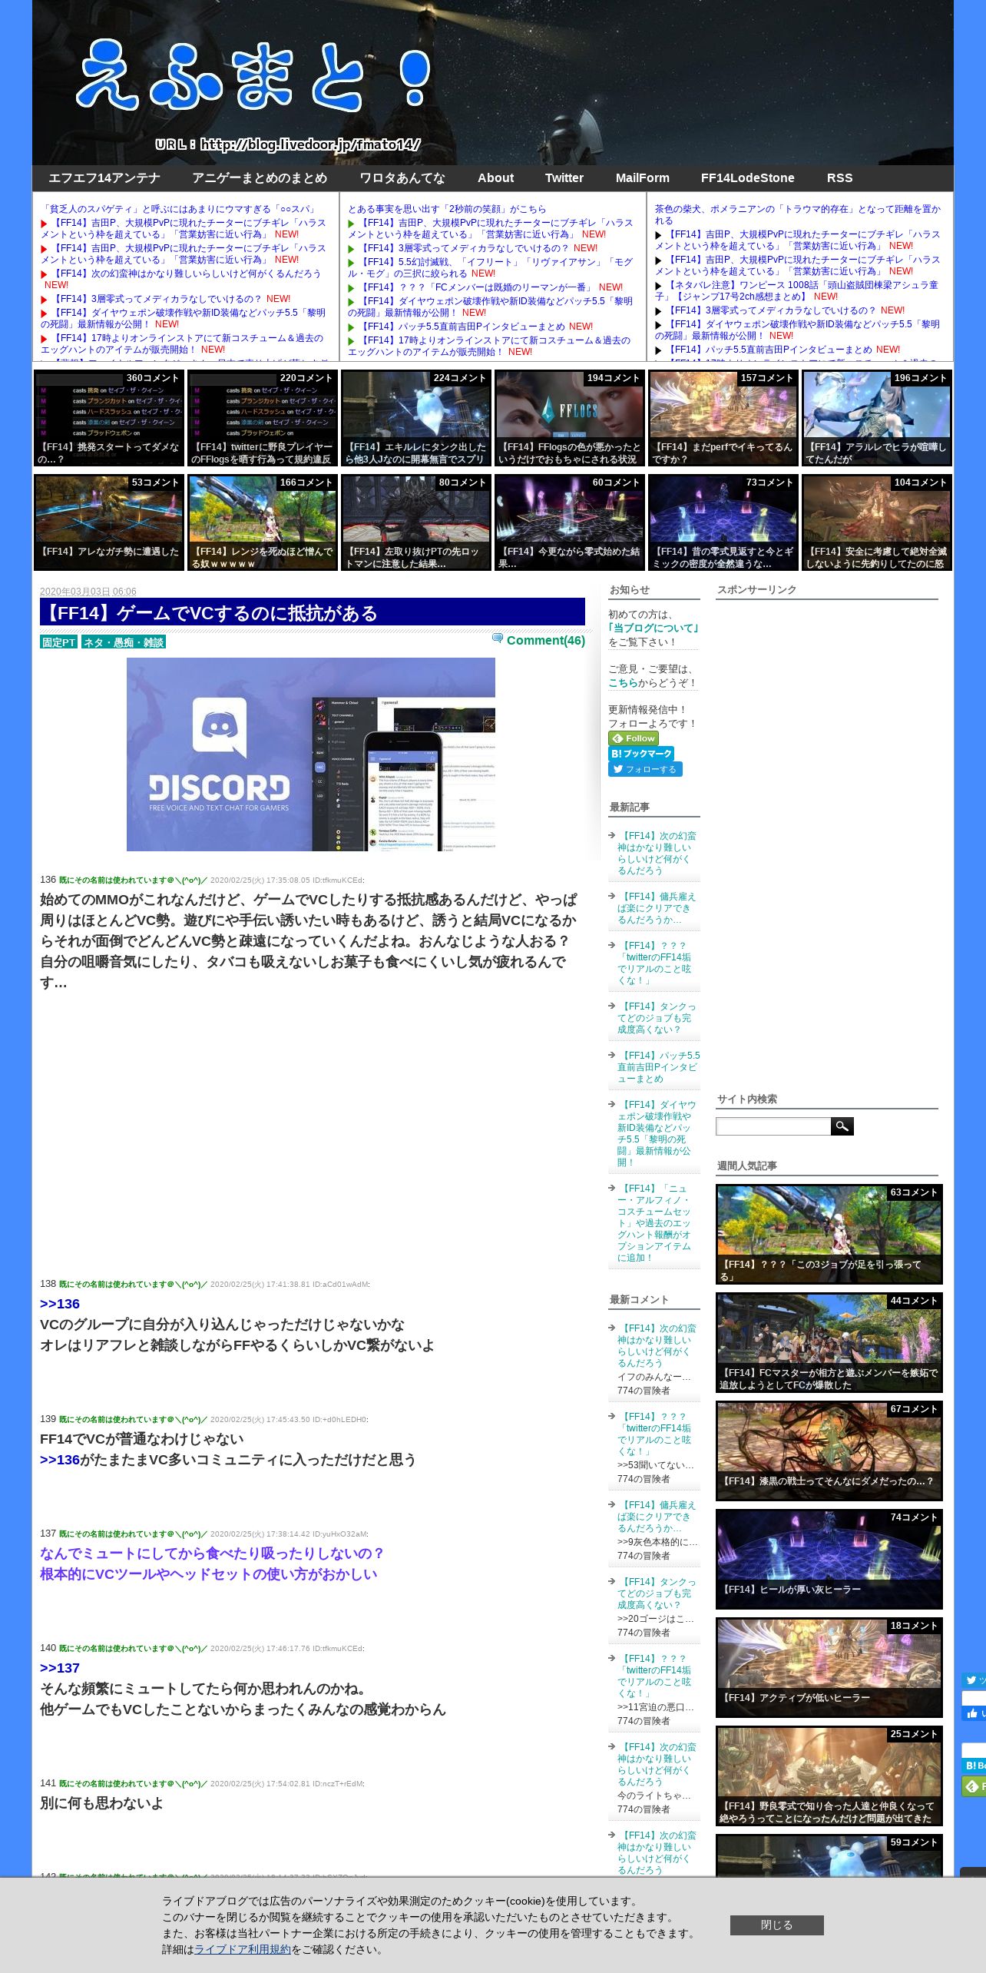The image size is (986, 1973).
Task: Open thumbnail FFlogsの色が悪かった with 194 comments
Action: tap(570, 418)
